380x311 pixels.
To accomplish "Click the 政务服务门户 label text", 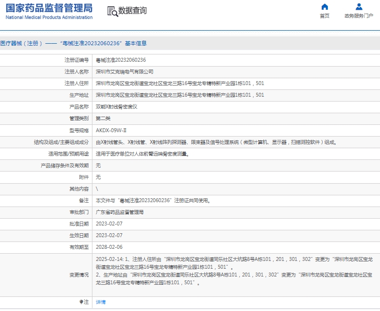I will coord(359,16).
